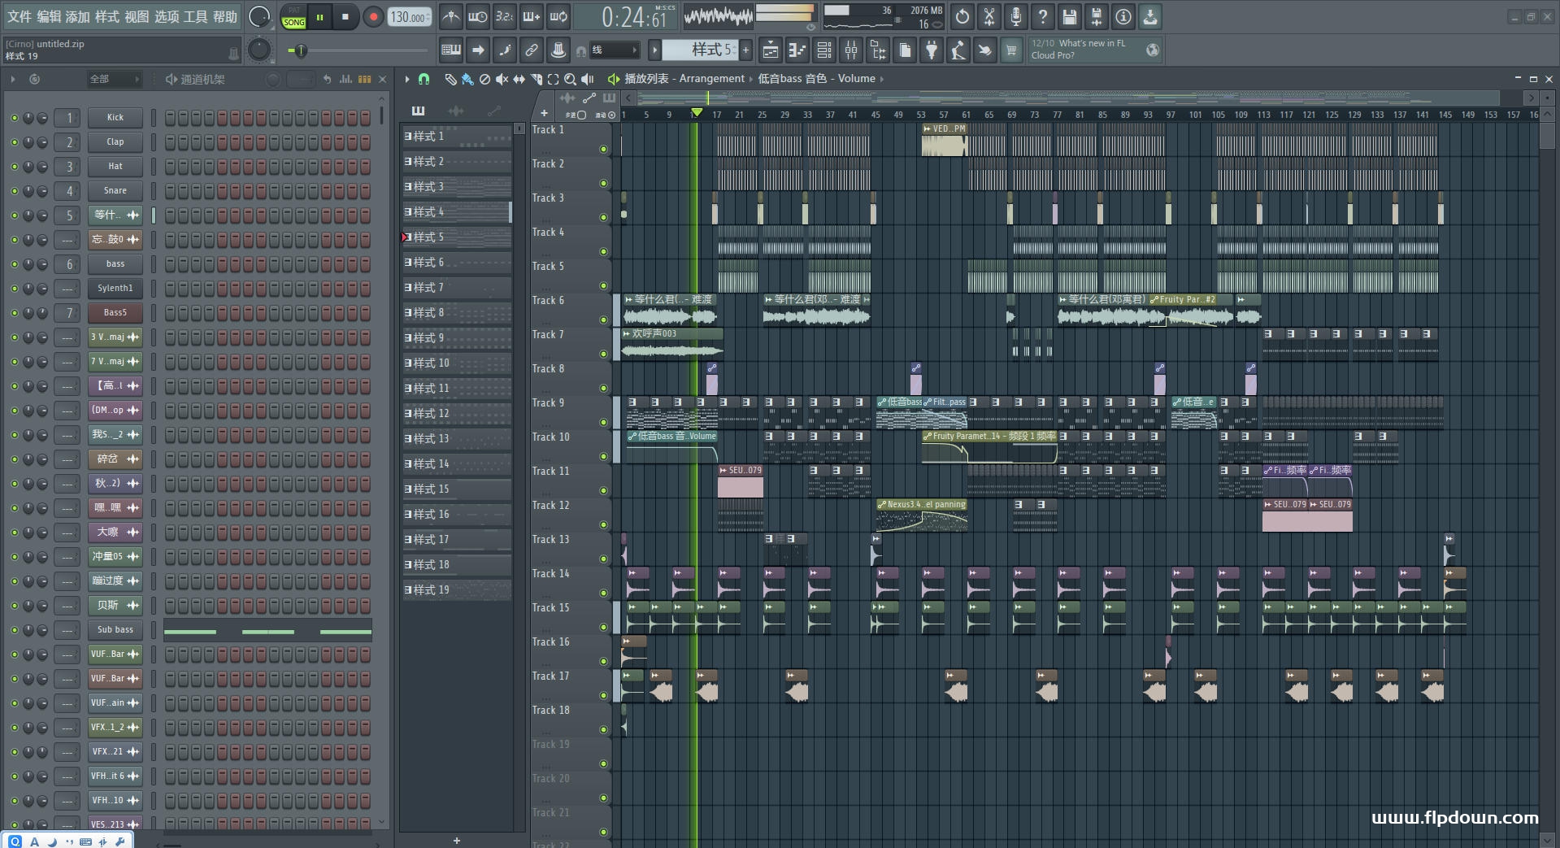Open the plugin database plug icon

932,50
